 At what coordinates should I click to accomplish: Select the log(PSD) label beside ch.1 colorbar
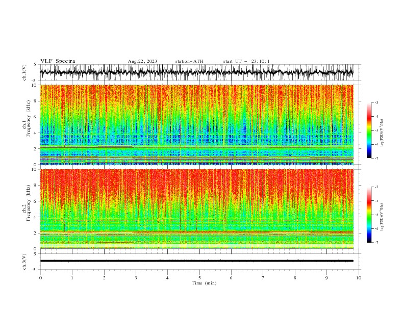[x=382, y=133]
